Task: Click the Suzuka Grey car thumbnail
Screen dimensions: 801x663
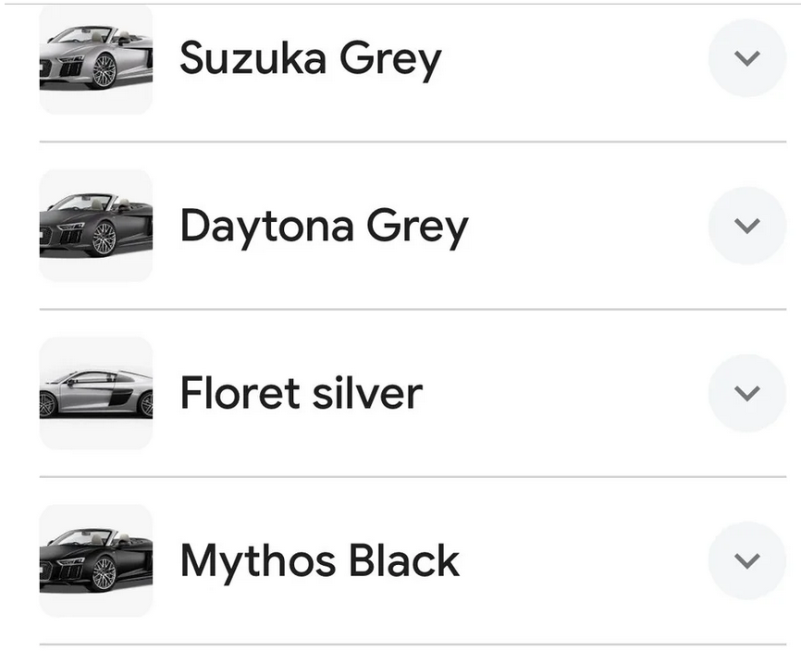Action: click(95, 59)
